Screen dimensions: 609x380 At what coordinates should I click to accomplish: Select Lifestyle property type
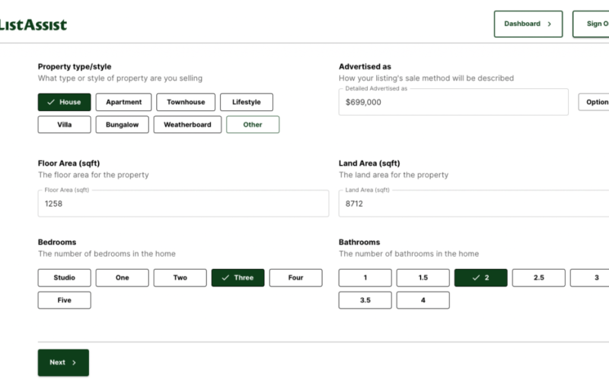247,102
